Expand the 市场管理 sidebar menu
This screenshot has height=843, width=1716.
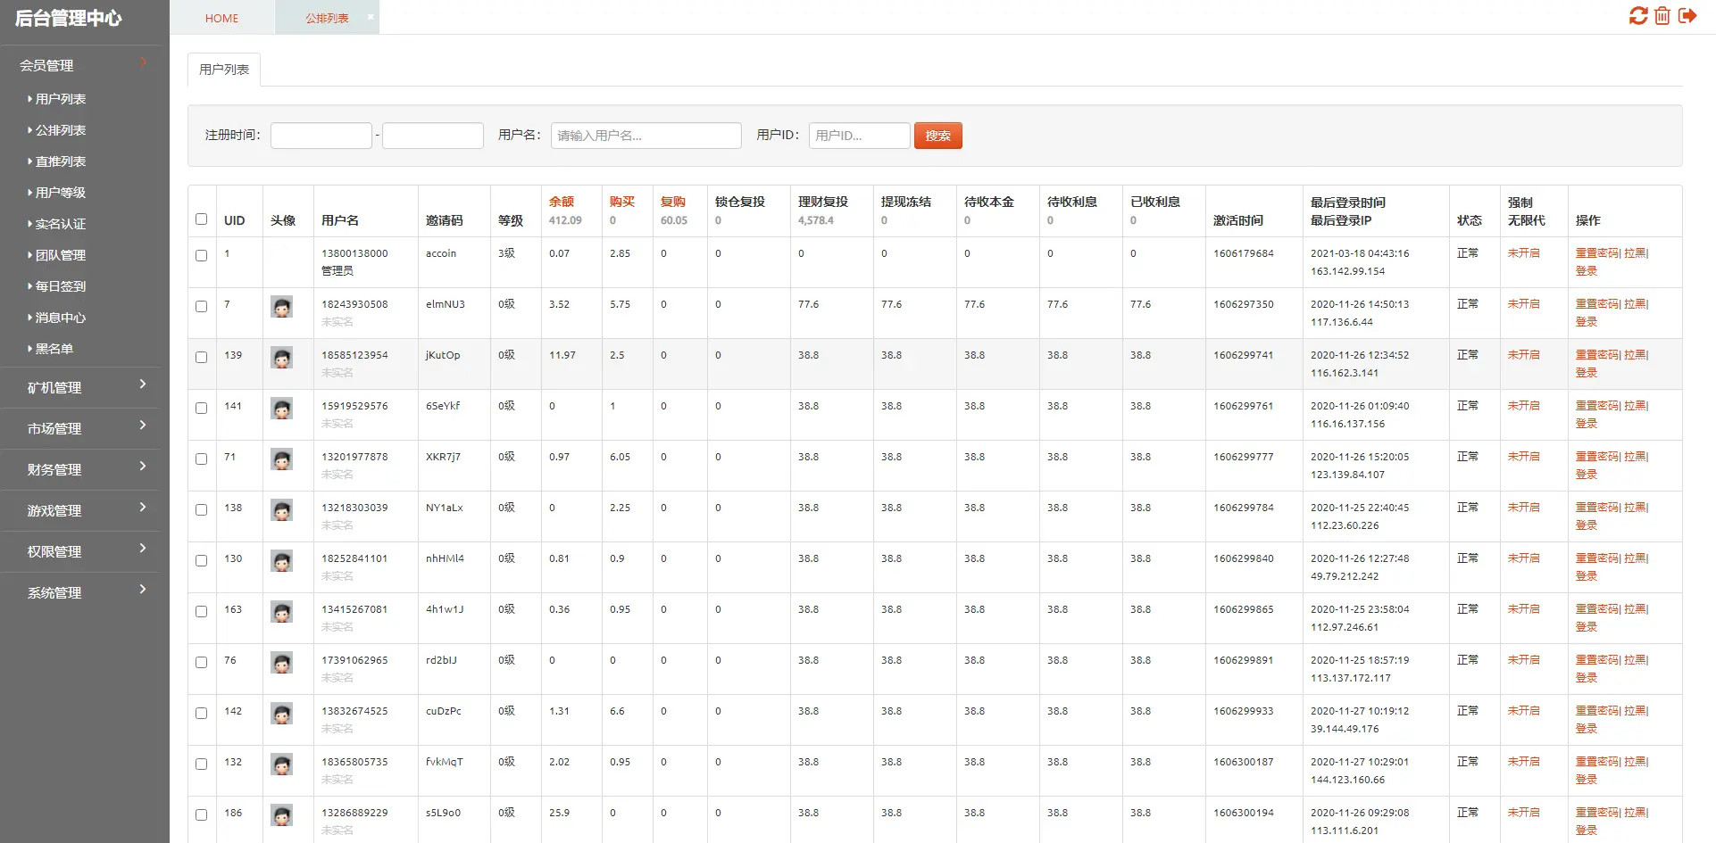(x=80, y=428)
